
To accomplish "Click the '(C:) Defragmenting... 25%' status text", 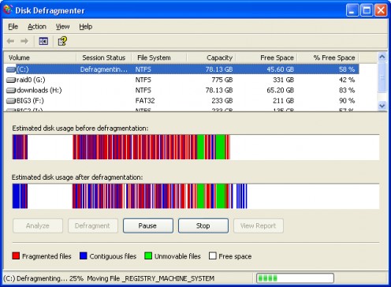I will [43, 278].
